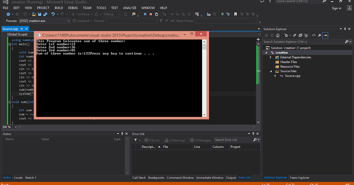Stop debugging with red square icon

pos(151,14)
